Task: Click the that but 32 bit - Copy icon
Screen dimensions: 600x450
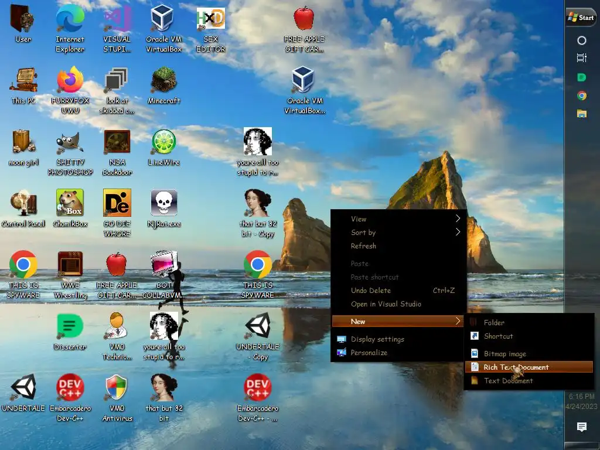Action: tap(258, 213)
